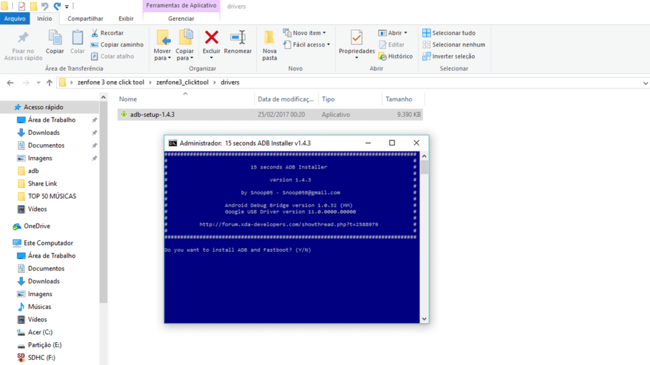This screenshot has height=365, width=650.
Task: Click the Recortar scissors icon
Action: [x=95, y=33]
